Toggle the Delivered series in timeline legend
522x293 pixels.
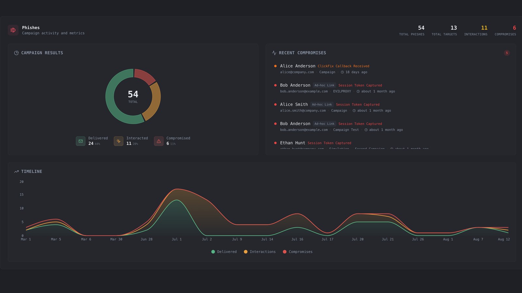coord(224,252)
